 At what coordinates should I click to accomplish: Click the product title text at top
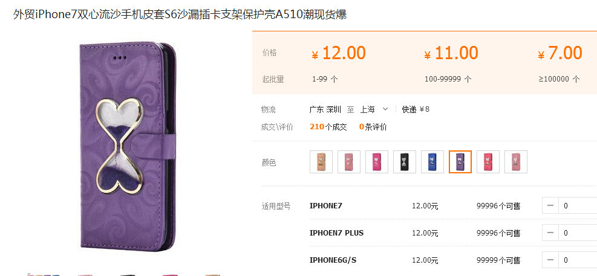click(180, 15)
